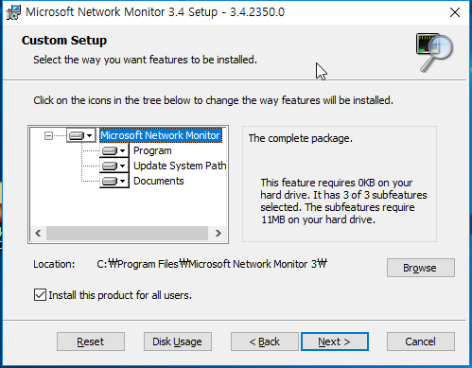Click the Disk Usage button
The width and height of the screenshot is (472, 368).
click(x=178, y=342)
